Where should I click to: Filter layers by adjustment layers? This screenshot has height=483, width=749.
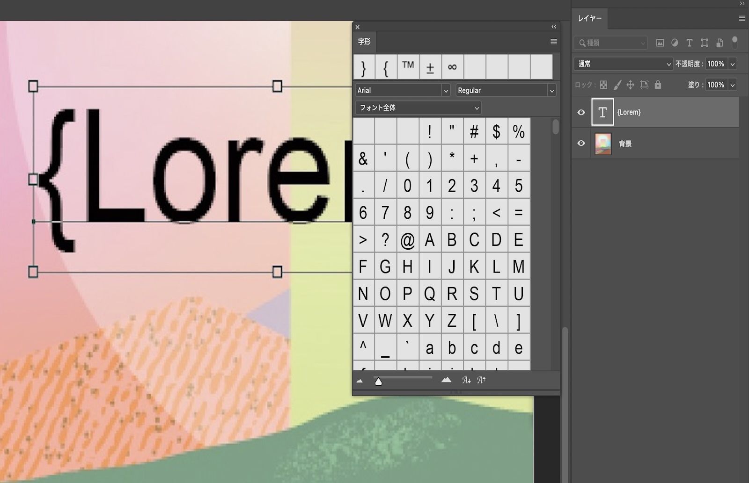[674, 43]
